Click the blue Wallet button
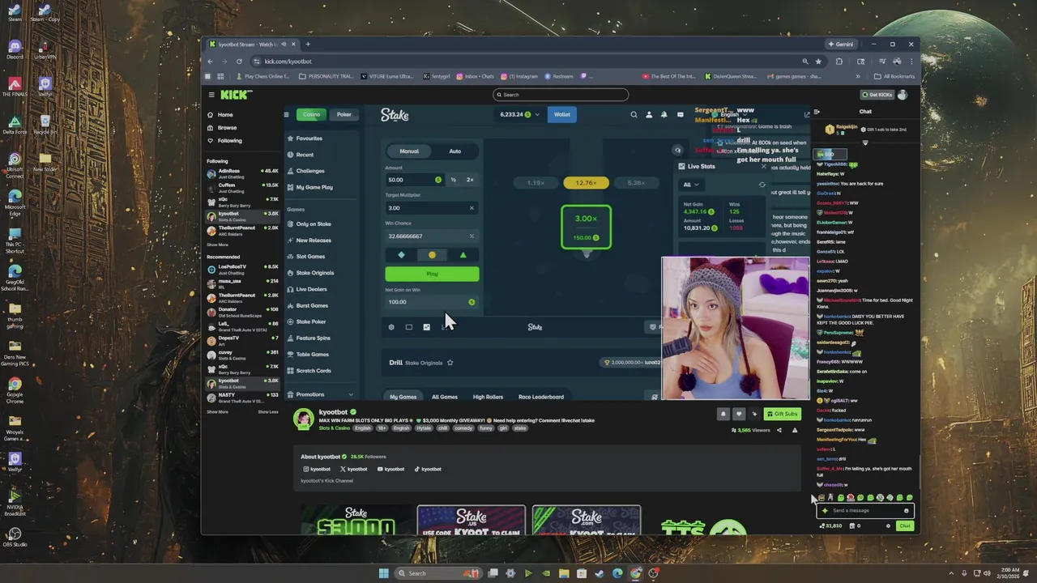Screen dimensions: 1037x583 561,115
